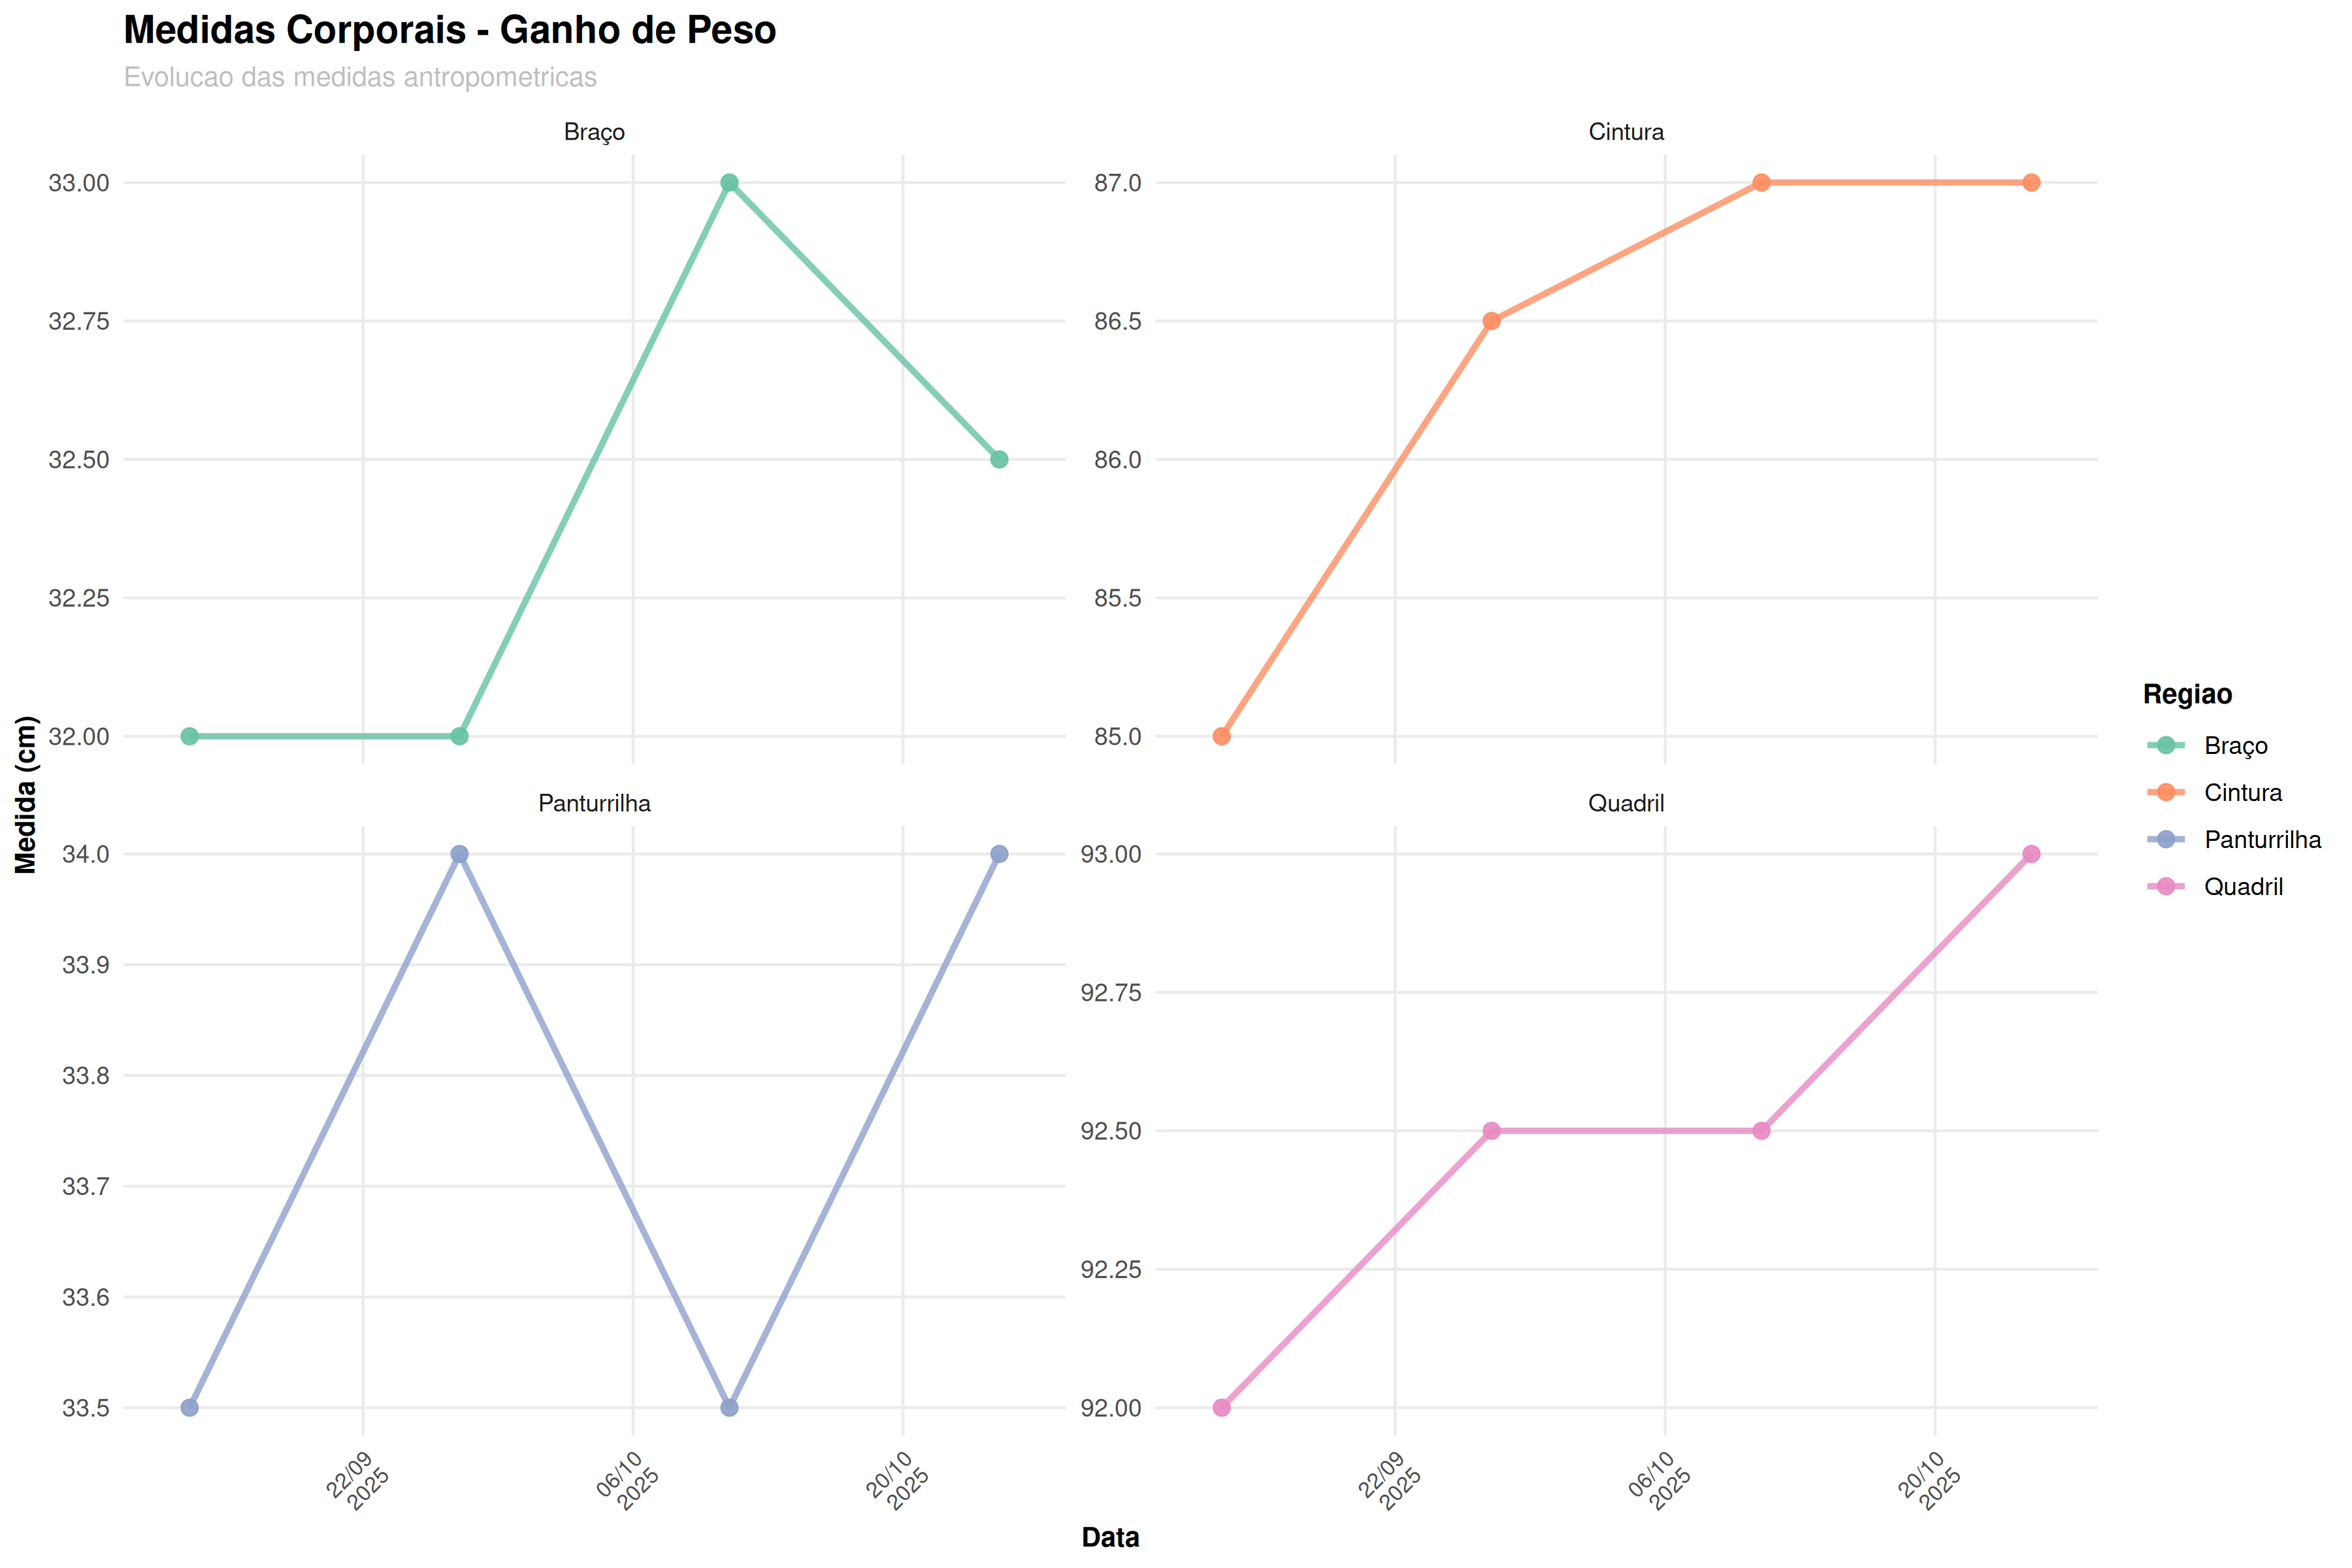
Task: Click the first Panturrilha peak at 34.0
Action: point(459,854)
